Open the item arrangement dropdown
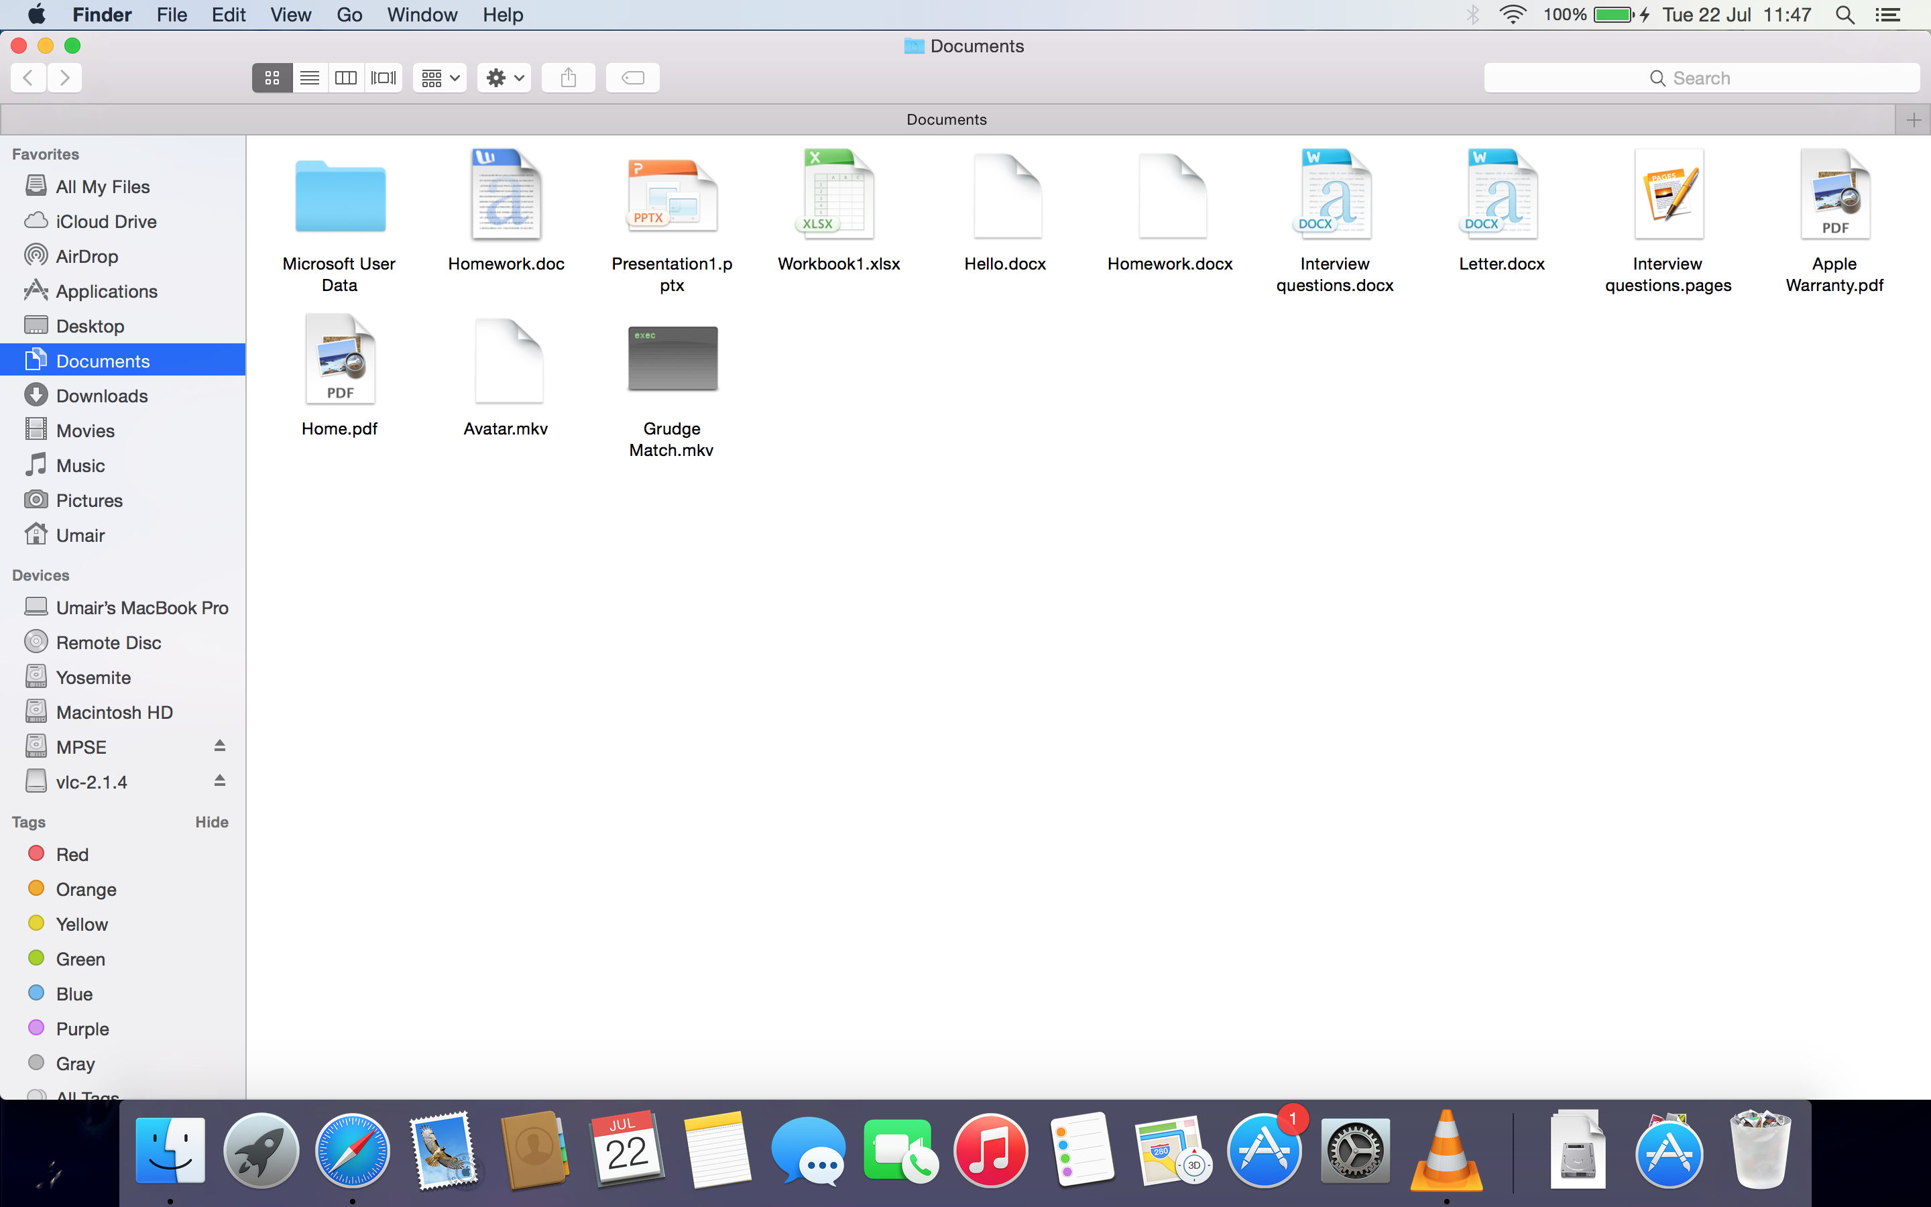This screenshot has height=1207, width=1931. [x=440, y=77]
